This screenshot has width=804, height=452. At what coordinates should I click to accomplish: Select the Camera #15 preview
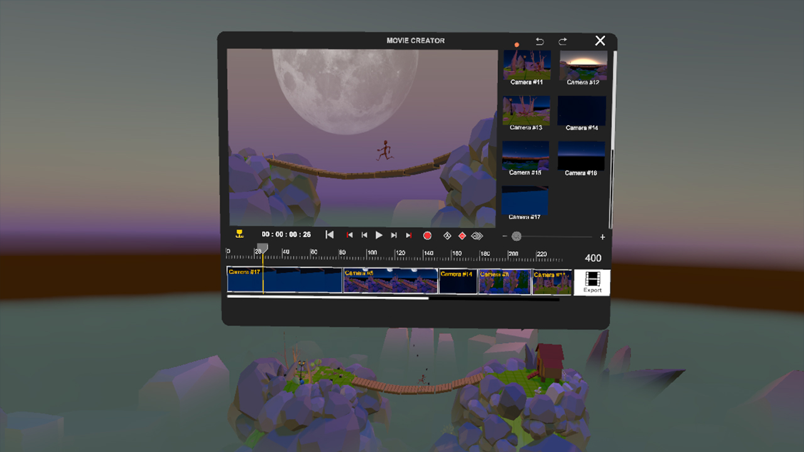coord(526,155)
